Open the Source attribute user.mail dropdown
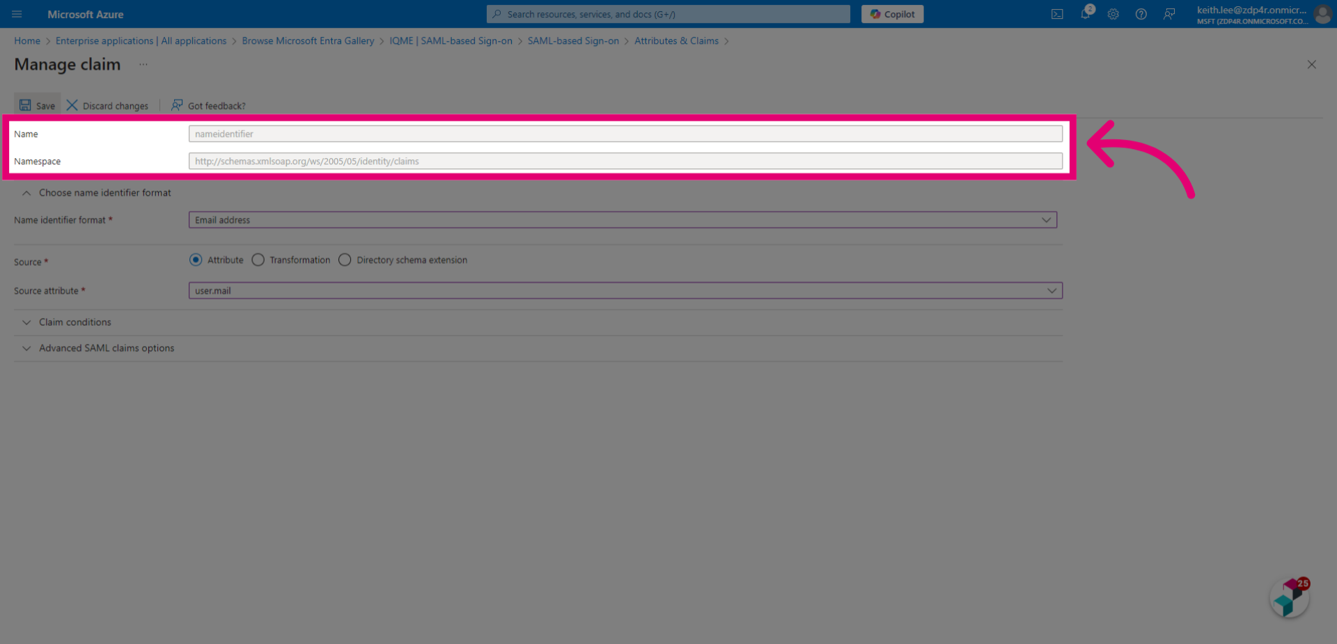This screenshot has height=644, width=1337. tap(625, 290)
